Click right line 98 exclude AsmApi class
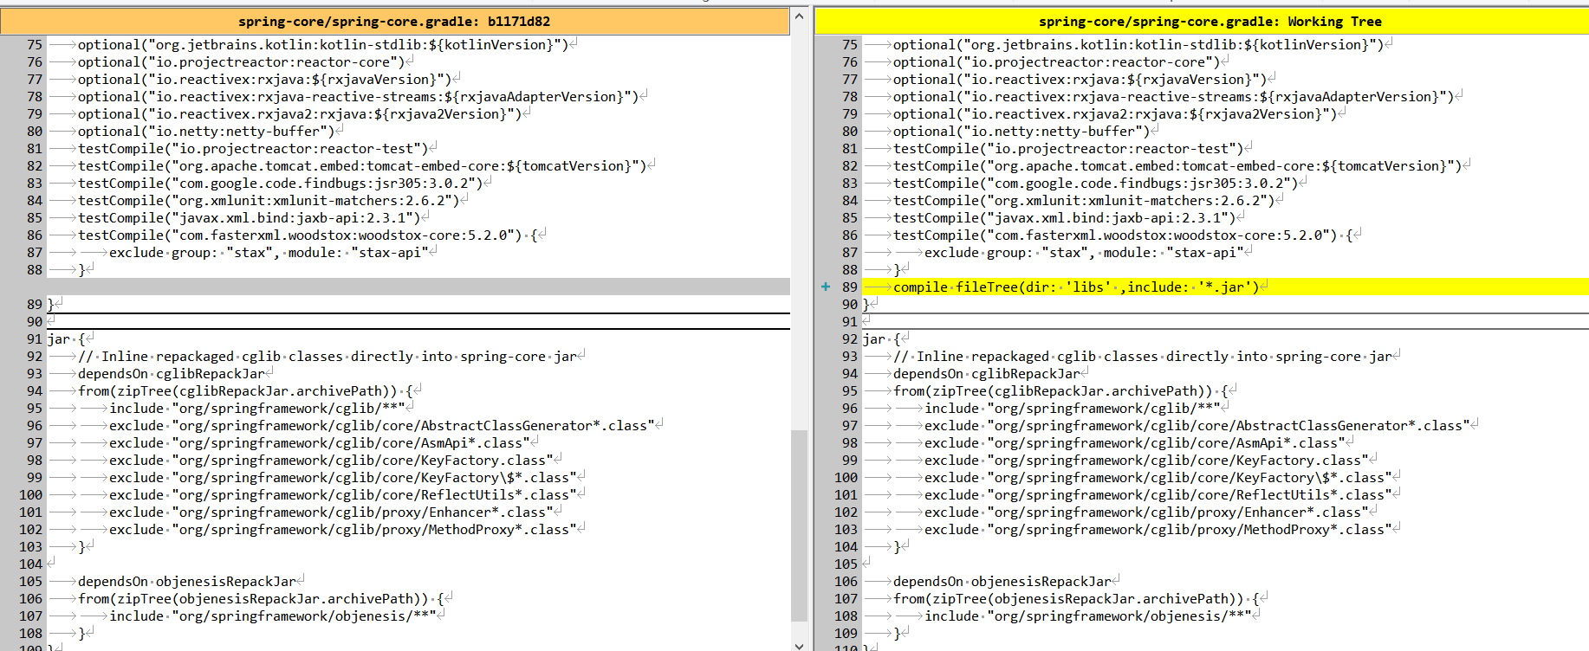This screenshot has width=1589, height=651. [x=1135, y=443]
